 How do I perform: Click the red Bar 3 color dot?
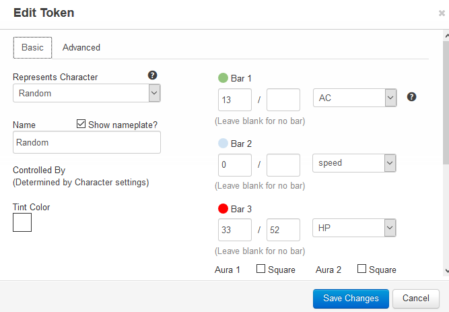[223, 208]
